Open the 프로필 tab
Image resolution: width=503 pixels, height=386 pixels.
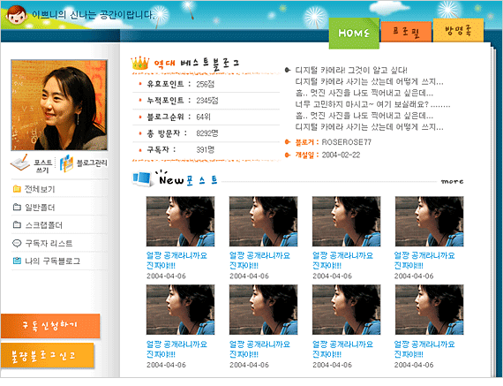(x=406, y=32)
